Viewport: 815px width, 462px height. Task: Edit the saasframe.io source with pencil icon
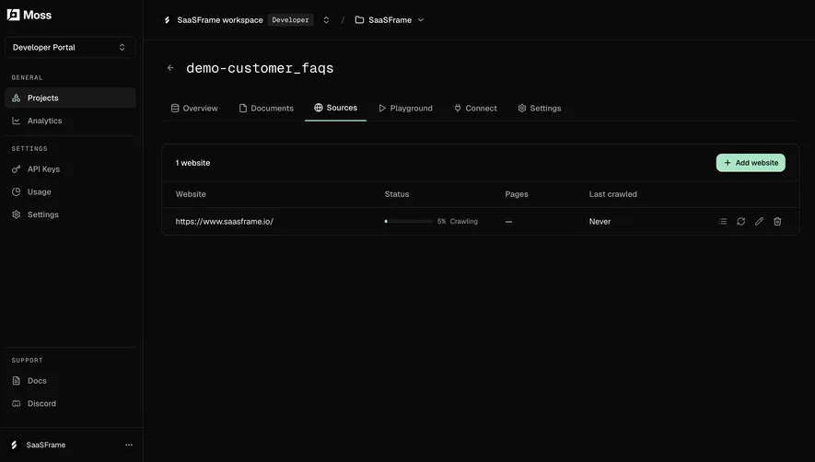[759, 222]
